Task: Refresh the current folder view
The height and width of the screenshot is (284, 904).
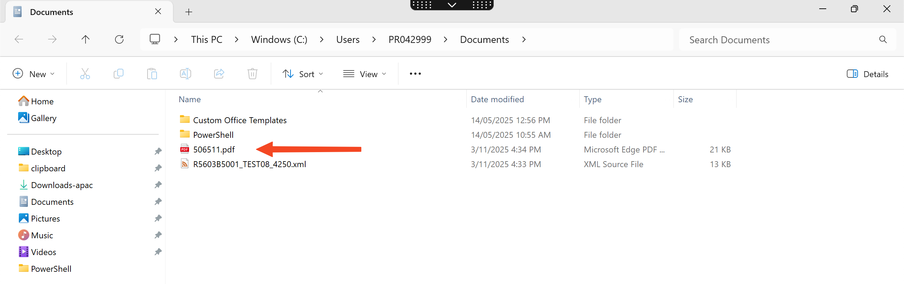Action: [119, 39]
